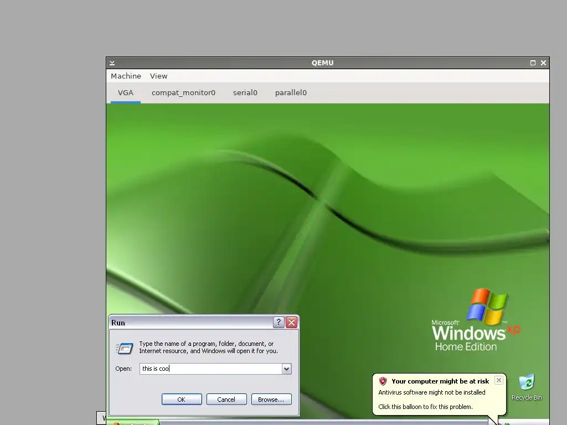The width and height of the screenshot is (567, 425).
Task: Click 'Antivirus software might not be installed' text
Action: point(432,392)
